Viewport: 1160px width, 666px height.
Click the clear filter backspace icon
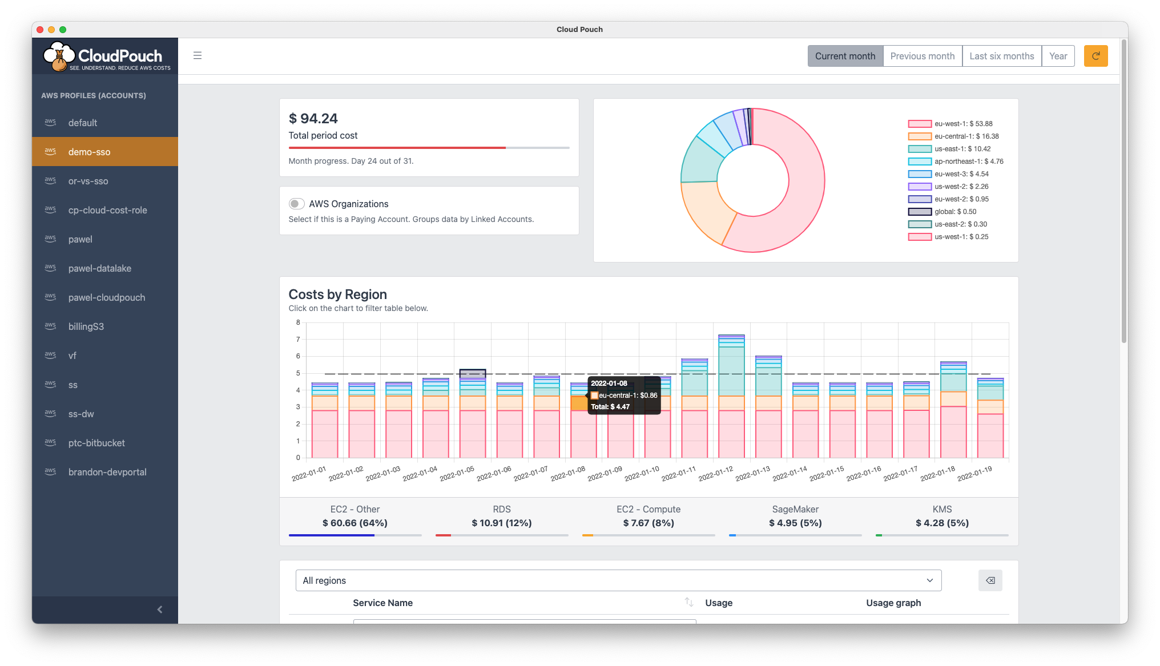click(x=990, y=580)
